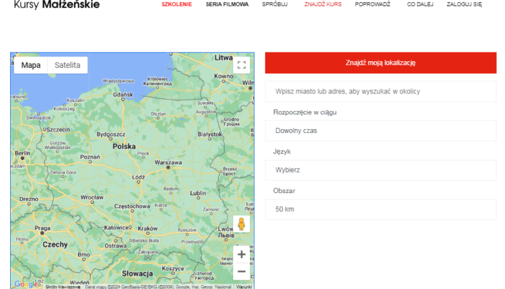Image resolution: width=505 pixels, height=289 pixels.
Task: Click the Kursy Małżeńskie site logo
Action: coord(57,5)
